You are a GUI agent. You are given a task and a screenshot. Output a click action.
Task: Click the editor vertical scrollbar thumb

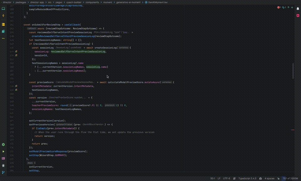(x=293, y=71)
